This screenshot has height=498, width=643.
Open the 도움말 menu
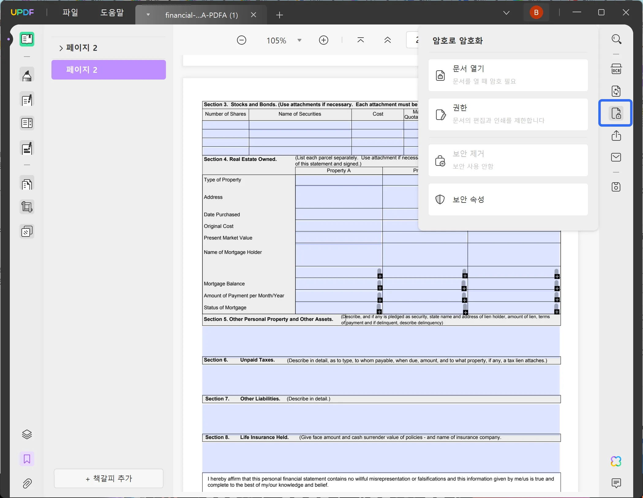pos(112,13)
